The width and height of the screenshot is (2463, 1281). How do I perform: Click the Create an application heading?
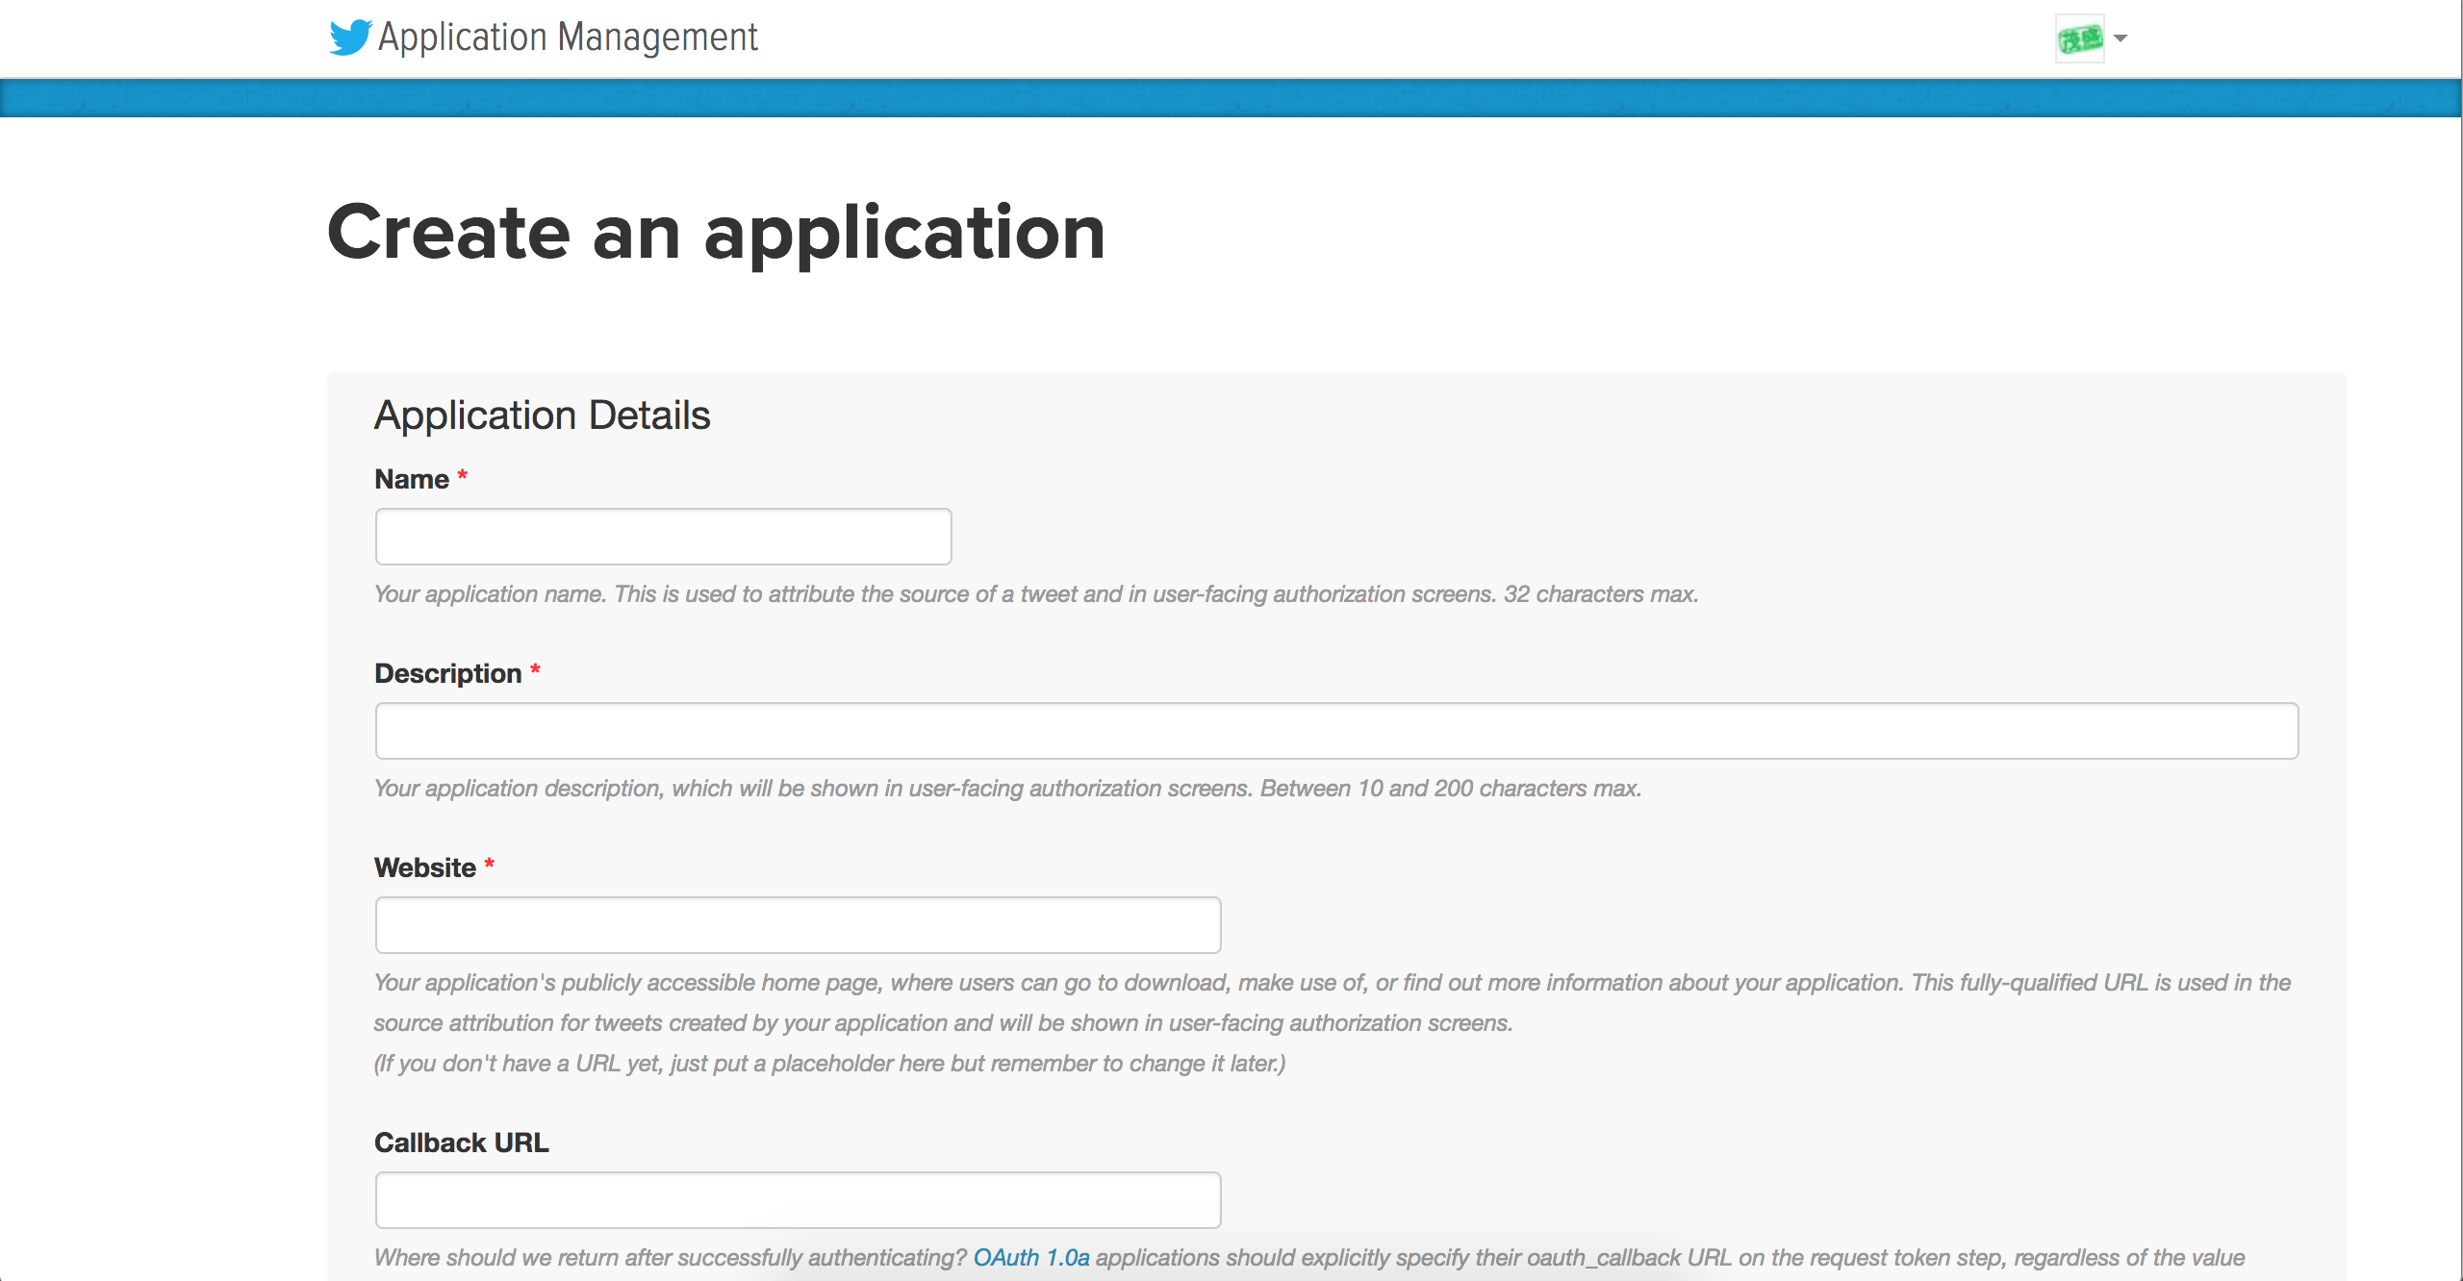coord(716,233)
